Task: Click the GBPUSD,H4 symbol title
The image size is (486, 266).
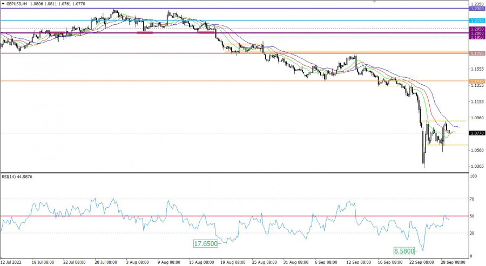Action: 17,3
